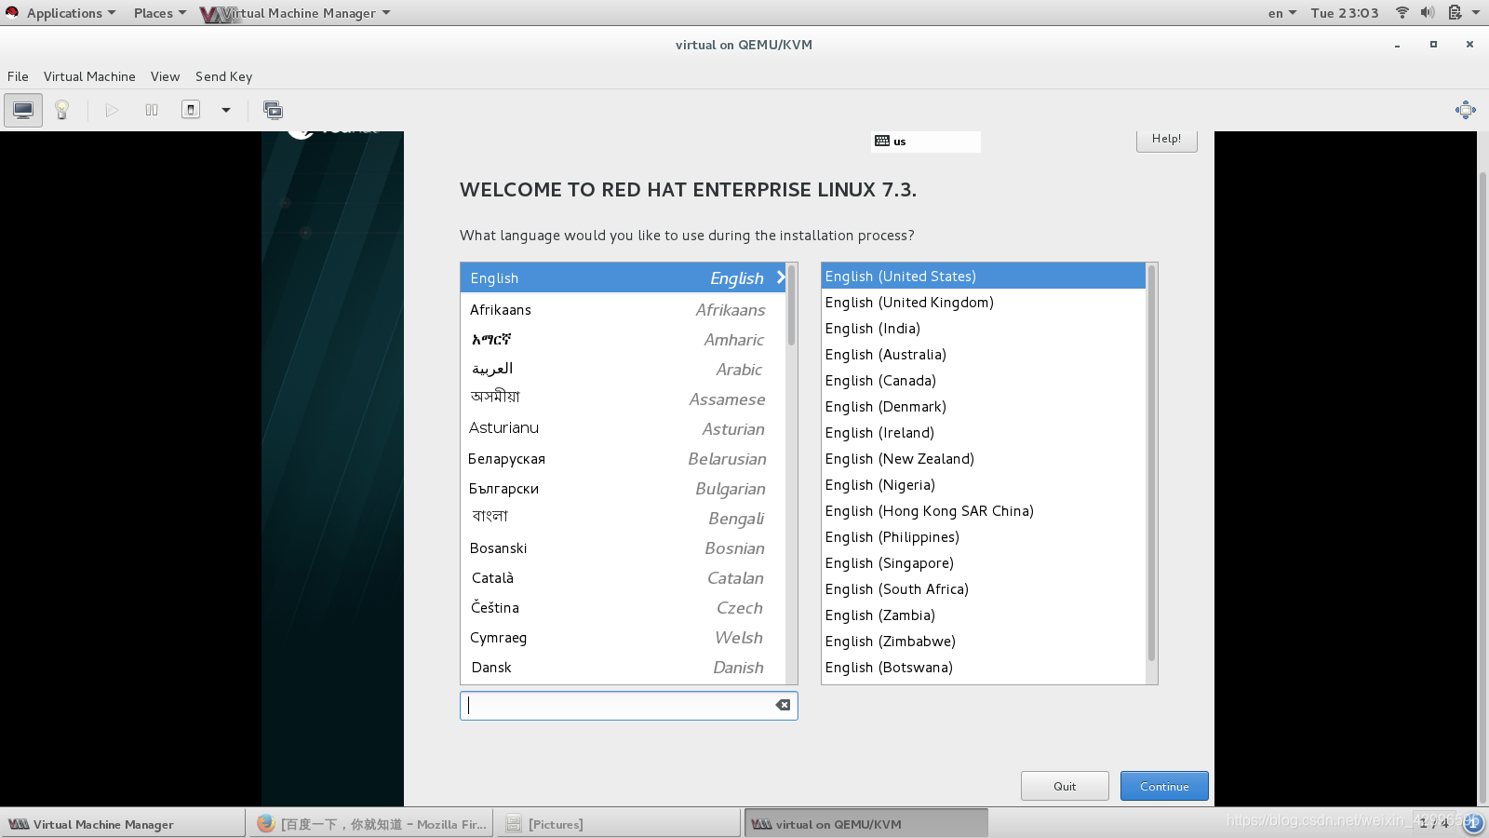Select English (Ireland) locale
The width and height of the screenshot is (1489, 838).
(983, 432)
